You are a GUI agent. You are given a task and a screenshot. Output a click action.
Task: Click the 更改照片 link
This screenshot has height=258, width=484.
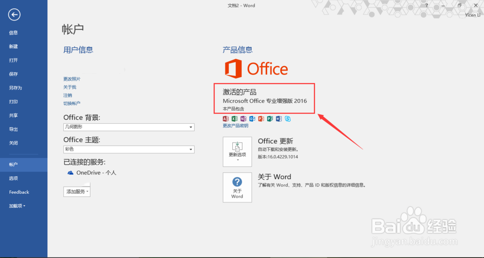pyautogui.click(x=72, y=79)
